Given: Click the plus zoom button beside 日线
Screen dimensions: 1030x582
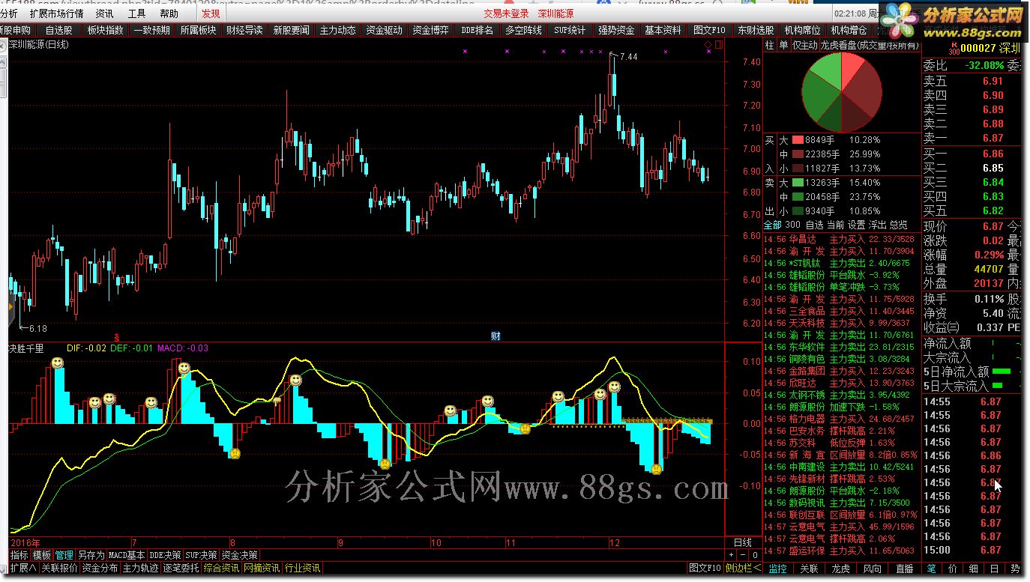Looking at the screenshot, I should pos(732,555).
